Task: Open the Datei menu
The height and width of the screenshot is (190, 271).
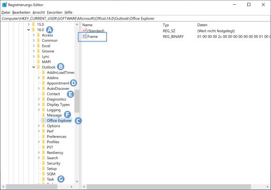Action: pyautogui.click(x=6, y=13)
